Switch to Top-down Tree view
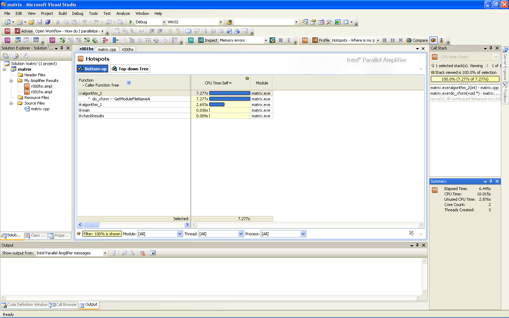 point(130,69)
